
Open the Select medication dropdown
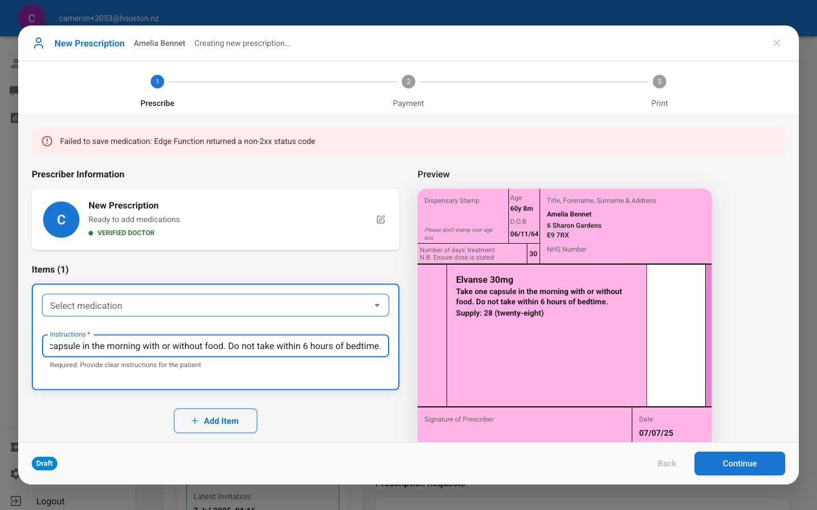pos(216,305)
